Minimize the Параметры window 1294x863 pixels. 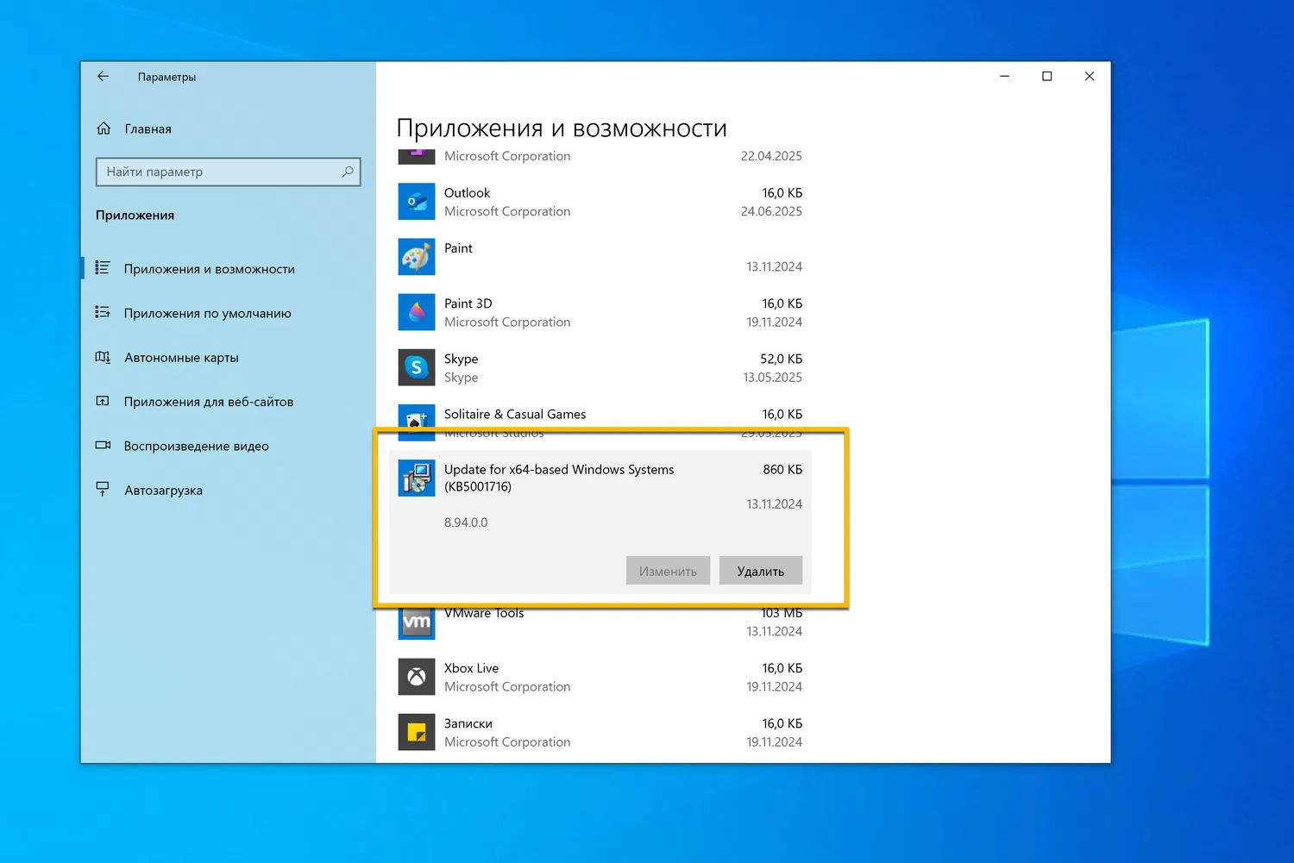(1004, 77)
